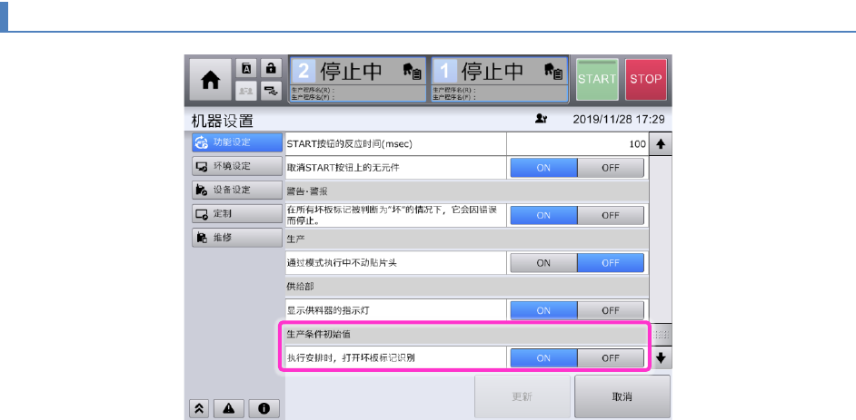Click the scrollbar thumb grip

(x=662, y=335)
